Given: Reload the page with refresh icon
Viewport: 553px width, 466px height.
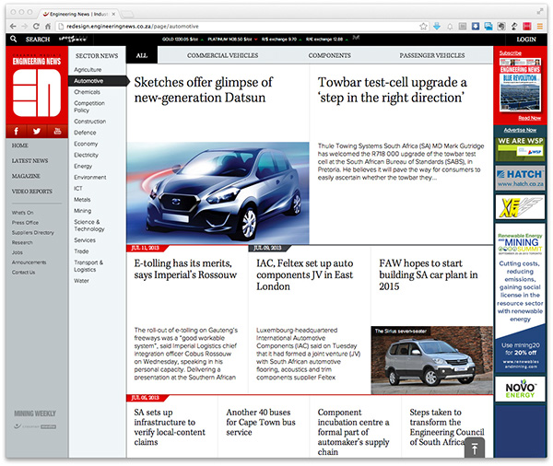Looking at the screenshot, I should click(x=36, y=26).
